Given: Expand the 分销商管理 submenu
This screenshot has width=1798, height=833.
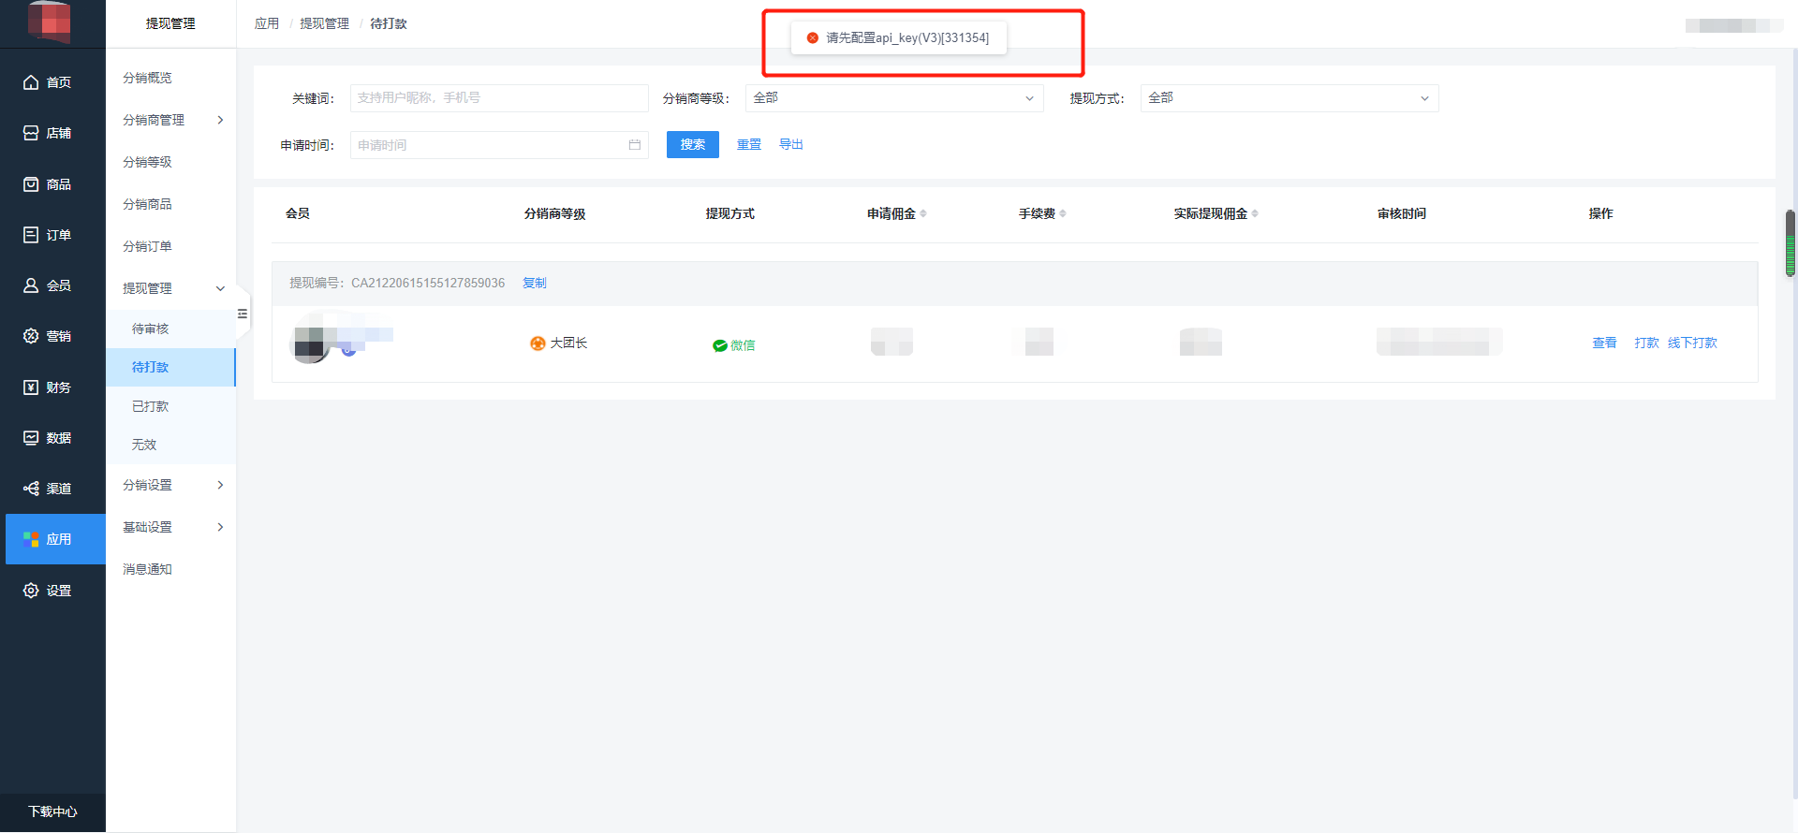Looking at the screenshot, I should (171, 120).
